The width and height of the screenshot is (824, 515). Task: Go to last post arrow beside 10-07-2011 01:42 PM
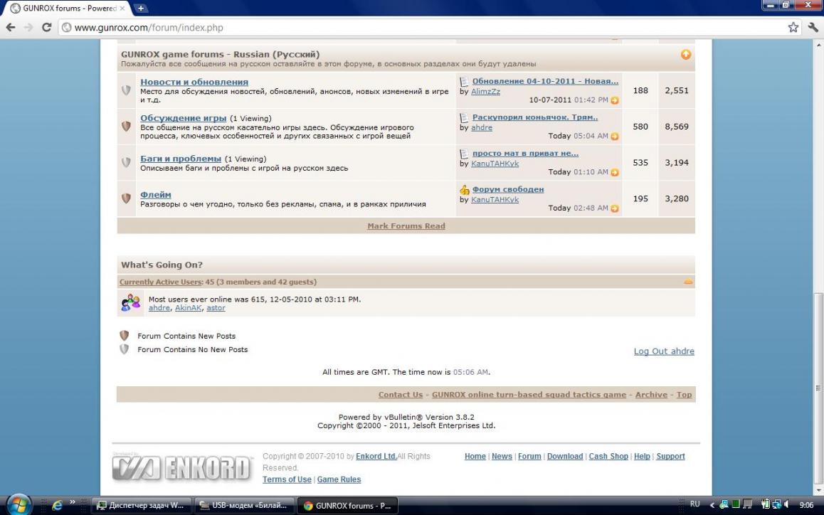tap(615, 100)
